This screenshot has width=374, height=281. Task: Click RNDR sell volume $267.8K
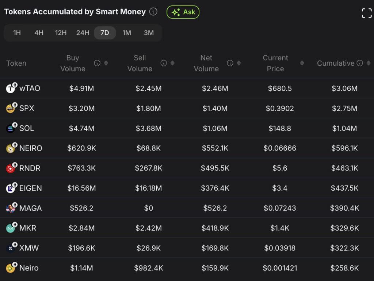pyautogui.click(x=149, y=168)
